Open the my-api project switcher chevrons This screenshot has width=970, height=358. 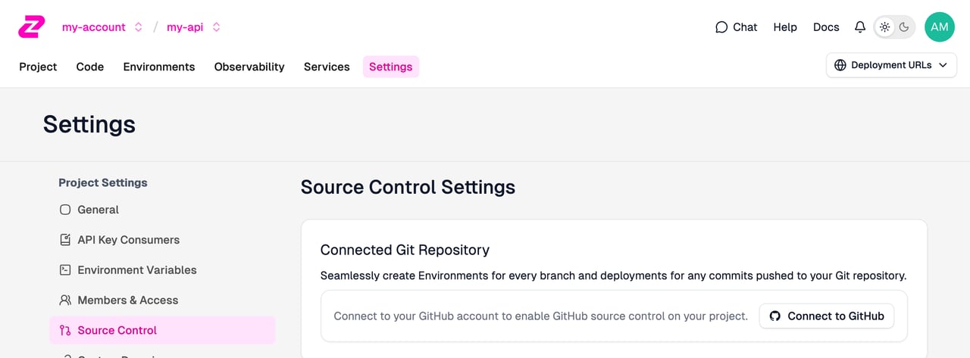point(217,27)
